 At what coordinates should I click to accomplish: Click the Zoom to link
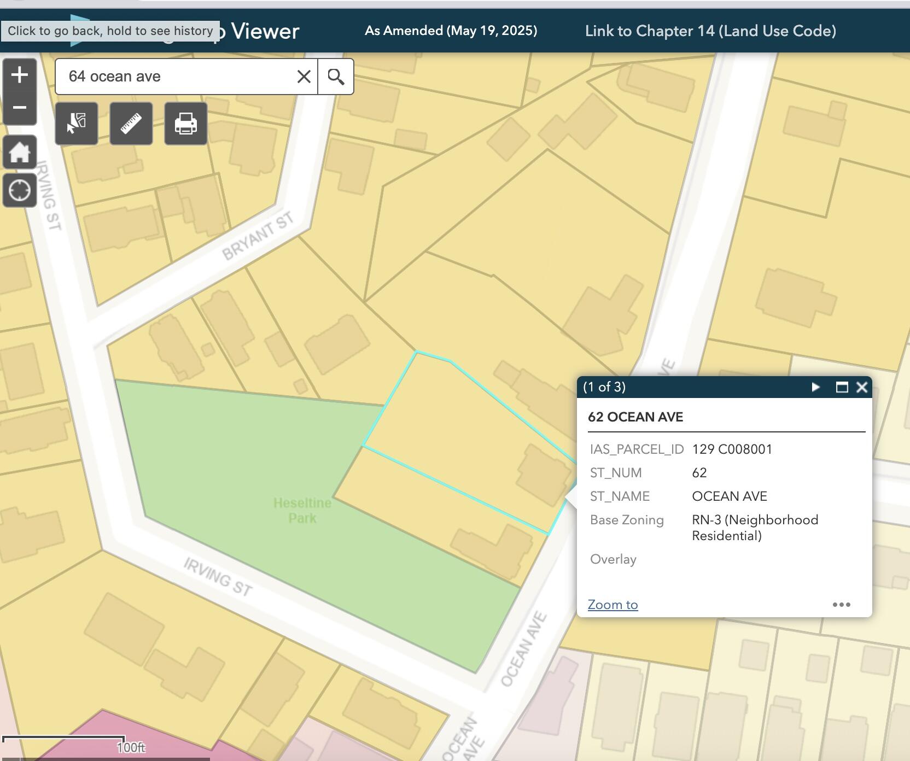tap(612, 605)
